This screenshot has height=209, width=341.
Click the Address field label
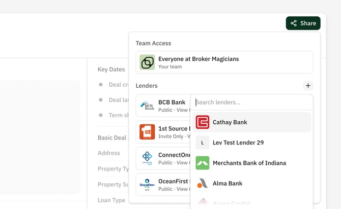pos(109,153)
